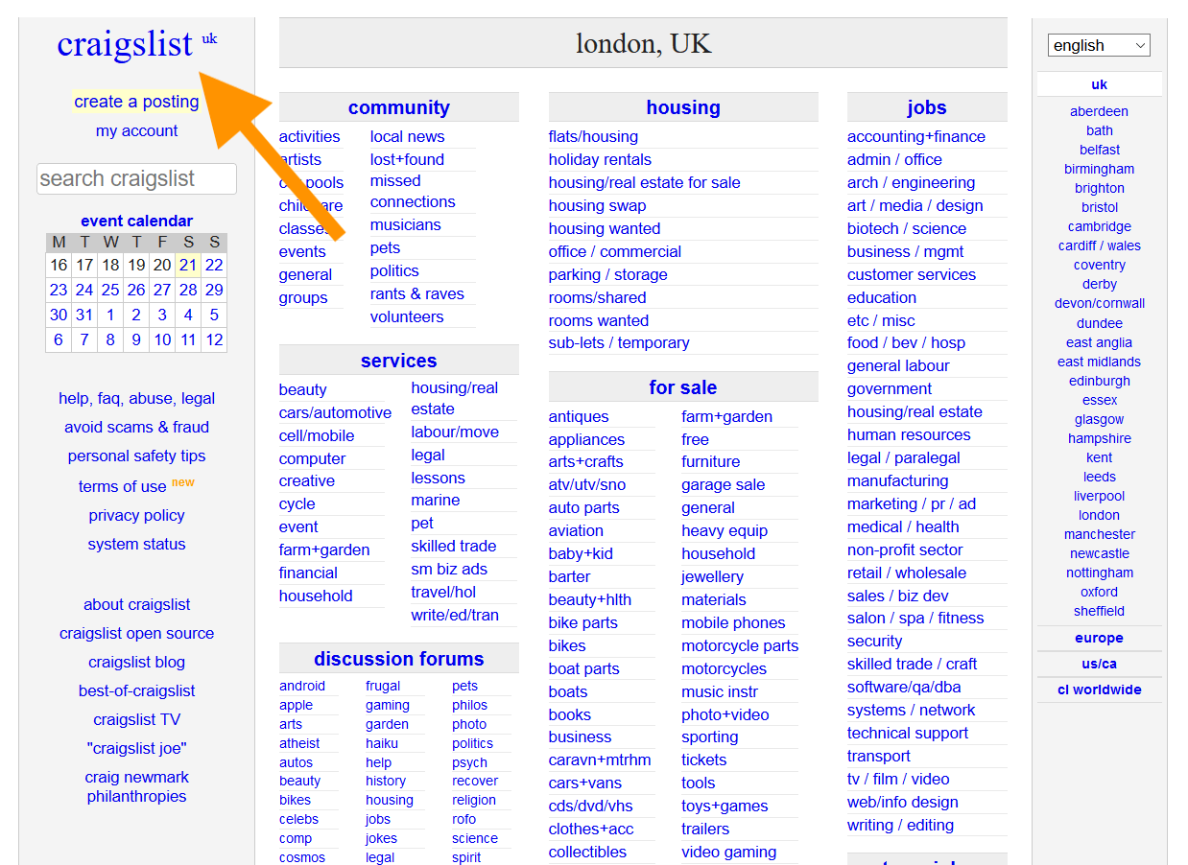This screenshot has height=865, width=1188.
Task: View parking / storage listings
Action: pyautogui.click(x=607, y=274)
